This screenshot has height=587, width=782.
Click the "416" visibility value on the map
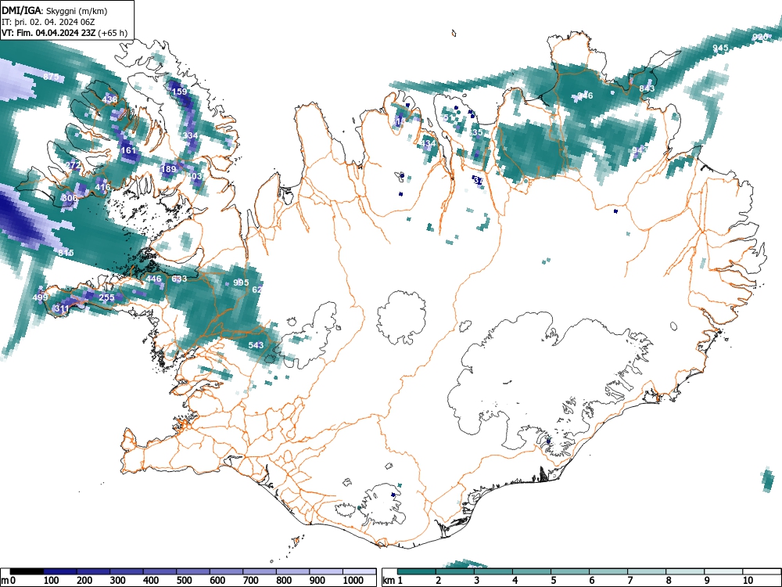(102, 188)
